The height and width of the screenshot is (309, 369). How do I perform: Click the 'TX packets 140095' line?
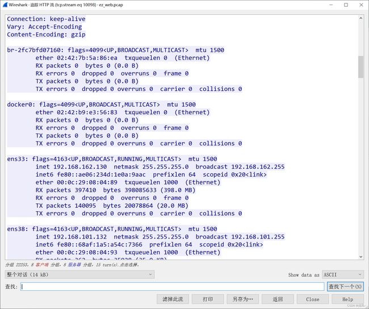pyautogui.click(x=112, y=206)
